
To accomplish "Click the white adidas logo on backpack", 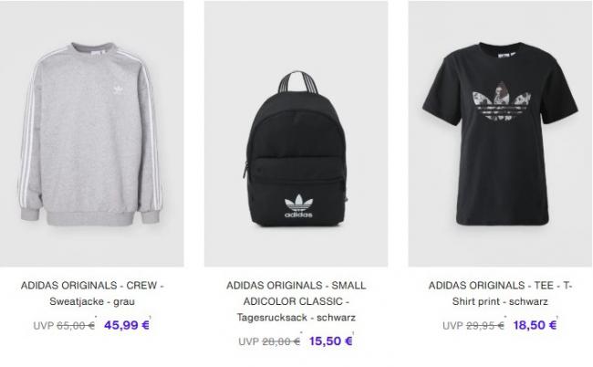I will 298,206.
